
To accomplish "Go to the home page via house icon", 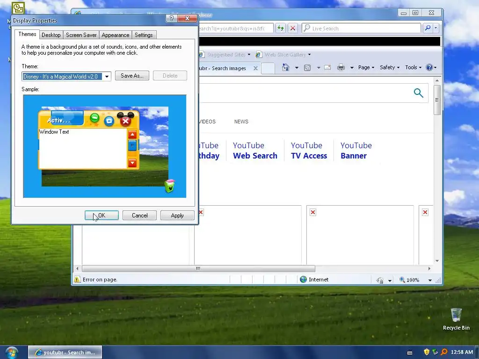I will point(286,67).
